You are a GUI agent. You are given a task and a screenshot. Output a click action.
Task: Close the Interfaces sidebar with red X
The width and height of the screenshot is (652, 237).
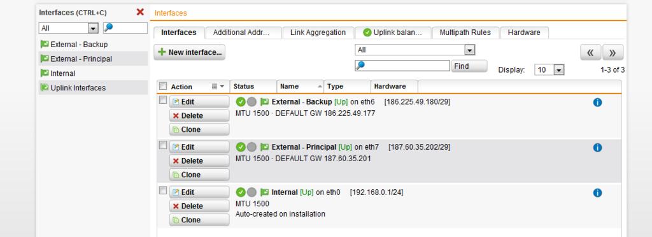140,12
